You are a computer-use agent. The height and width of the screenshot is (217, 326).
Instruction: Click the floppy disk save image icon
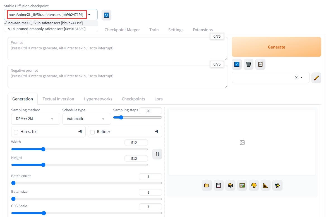pos(219,185)
